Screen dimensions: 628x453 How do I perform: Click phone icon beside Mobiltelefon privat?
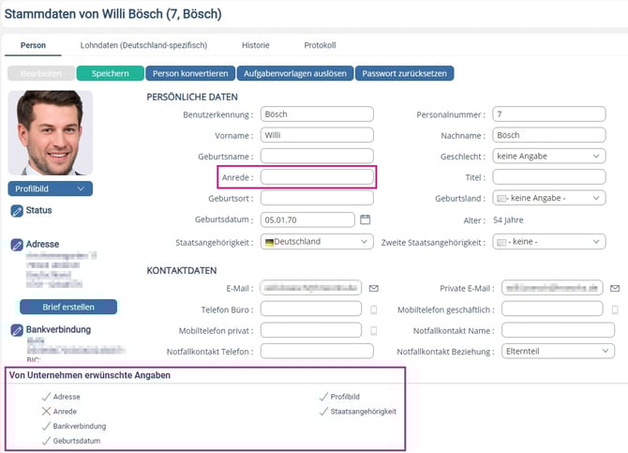click(x=373, y=331)
